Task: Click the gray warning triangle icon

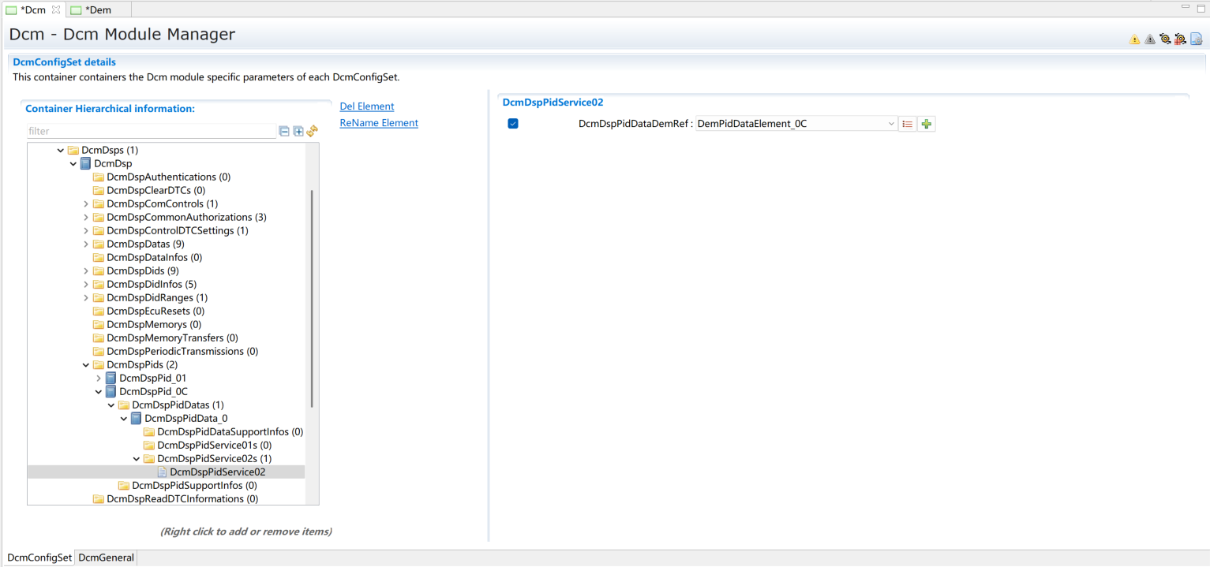Action: click(x=1150, y=39)
